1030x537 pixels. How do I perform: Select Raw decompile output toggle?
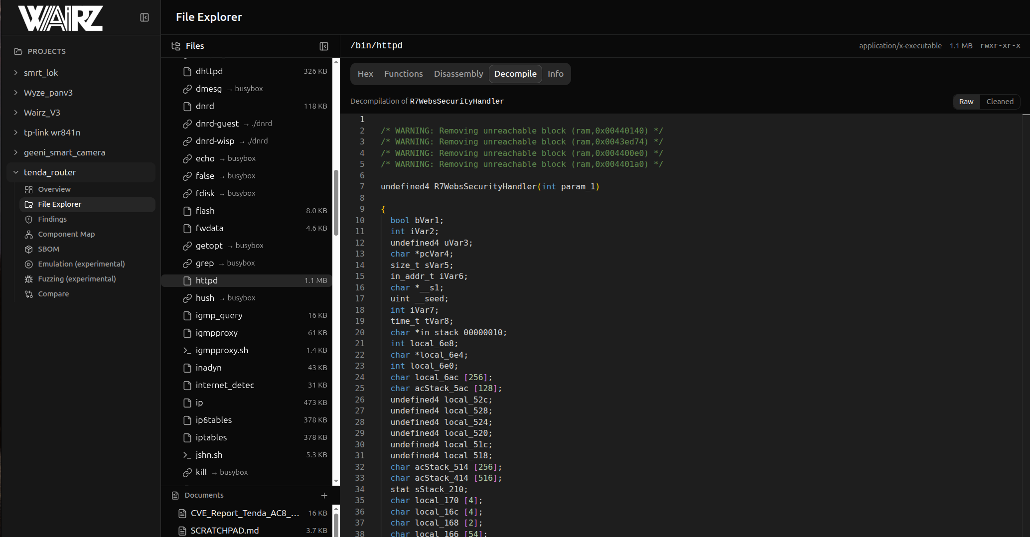[966, 102]
